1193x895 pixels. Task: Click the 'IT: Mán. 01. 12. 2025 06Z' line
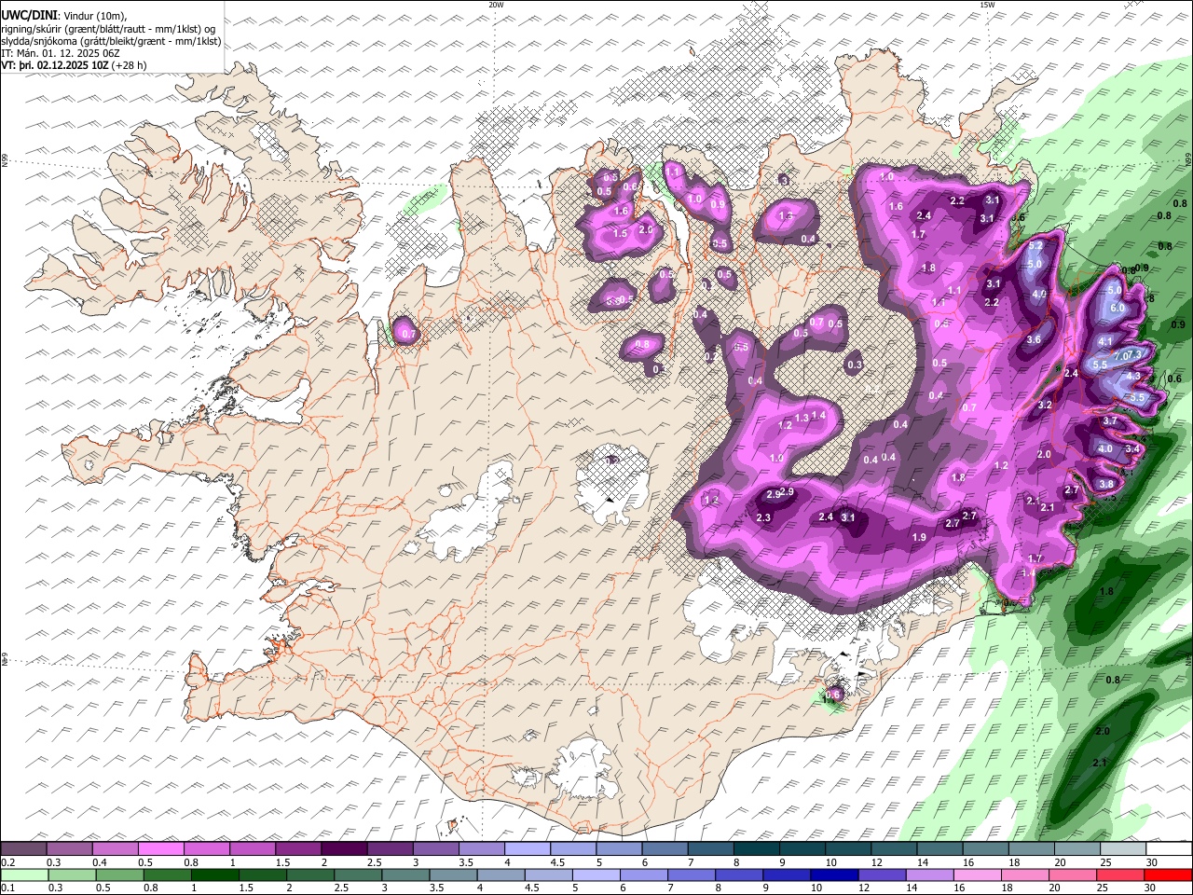61,53
